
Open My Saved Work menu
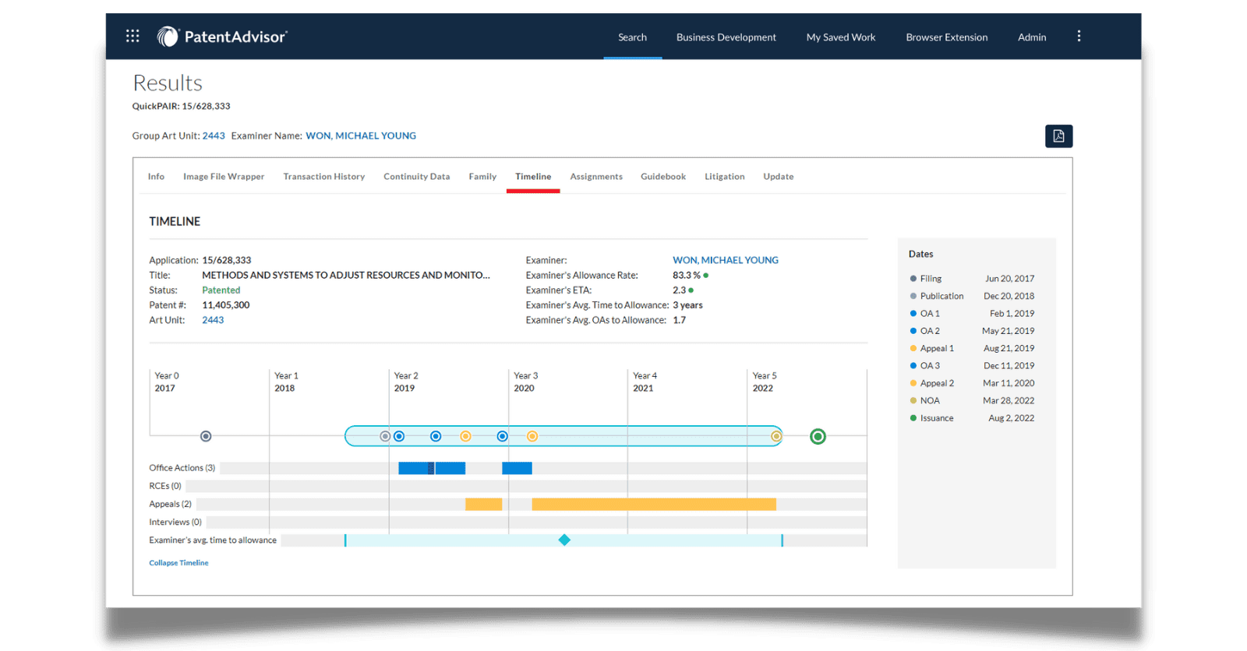pos(840,37)
